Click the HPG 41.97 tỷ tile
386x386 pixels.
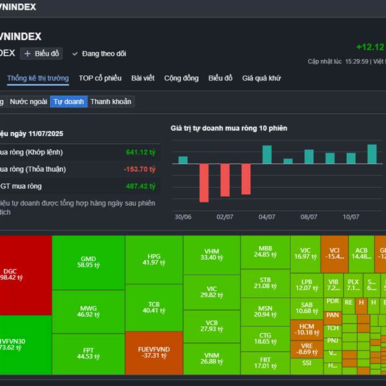pyautogui.click(x=154, y=260)
